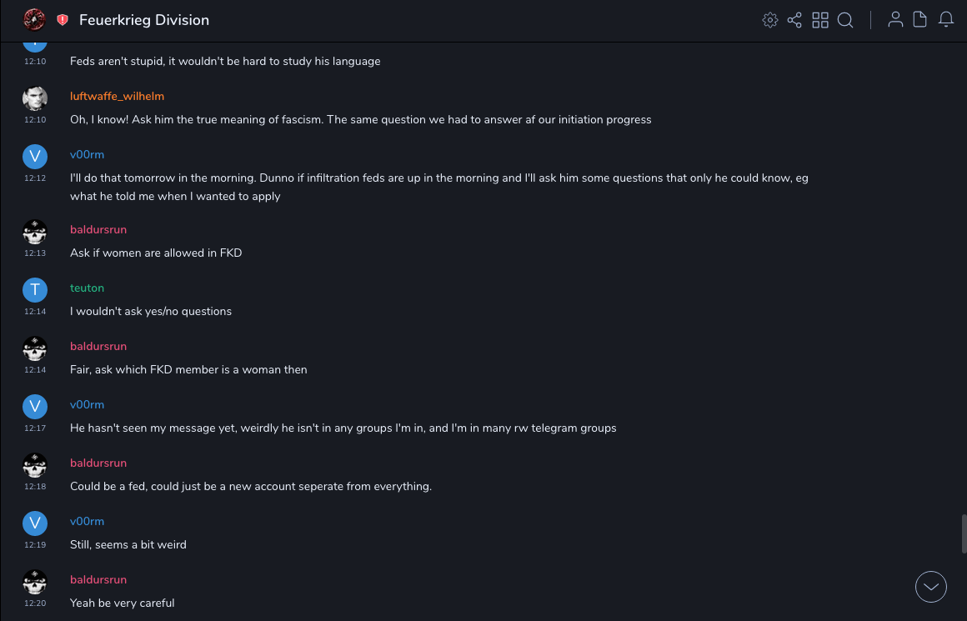The height and width of the screenshot is (621, 967).
Task: Jump to latest with down-chevron button
Action: [x=931, y=587]
